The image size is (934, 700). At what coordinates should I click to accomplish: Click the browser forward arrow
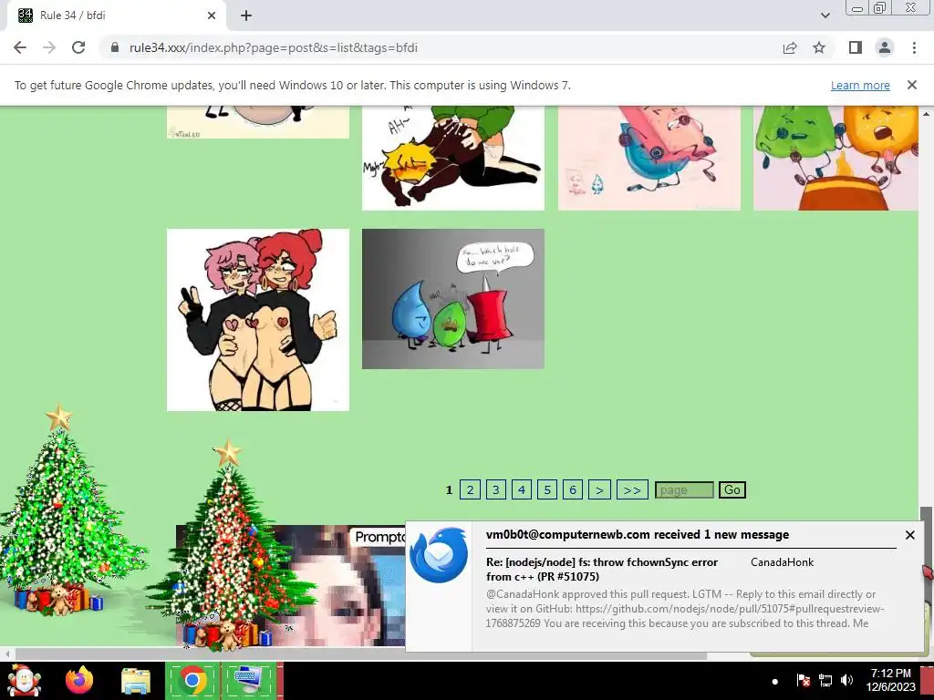[49, 47]
